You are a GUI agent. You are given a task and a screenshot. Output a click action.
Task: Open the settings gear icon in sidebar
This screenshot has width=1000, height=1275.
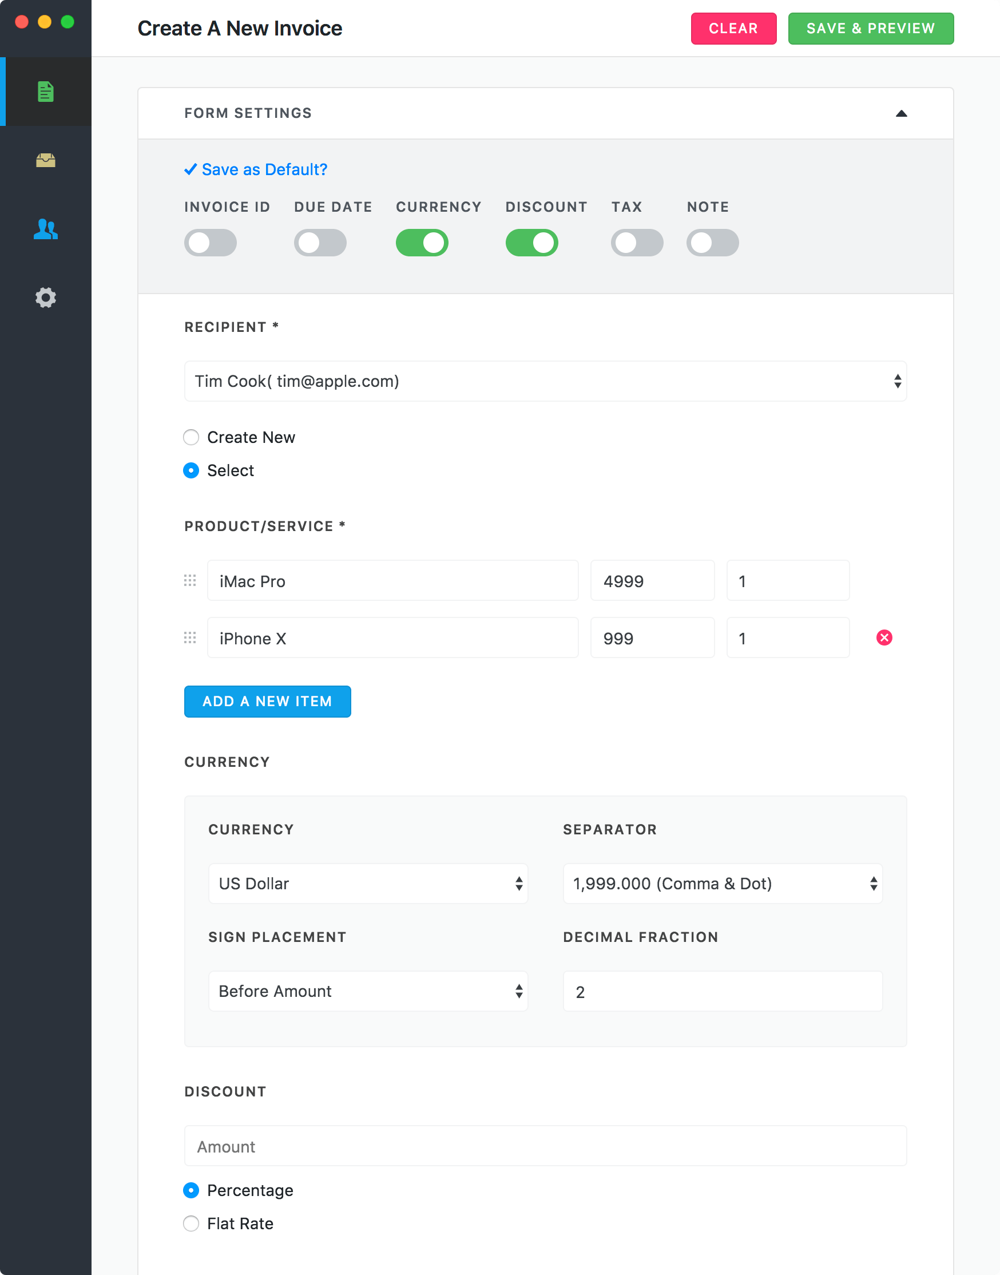46,298
